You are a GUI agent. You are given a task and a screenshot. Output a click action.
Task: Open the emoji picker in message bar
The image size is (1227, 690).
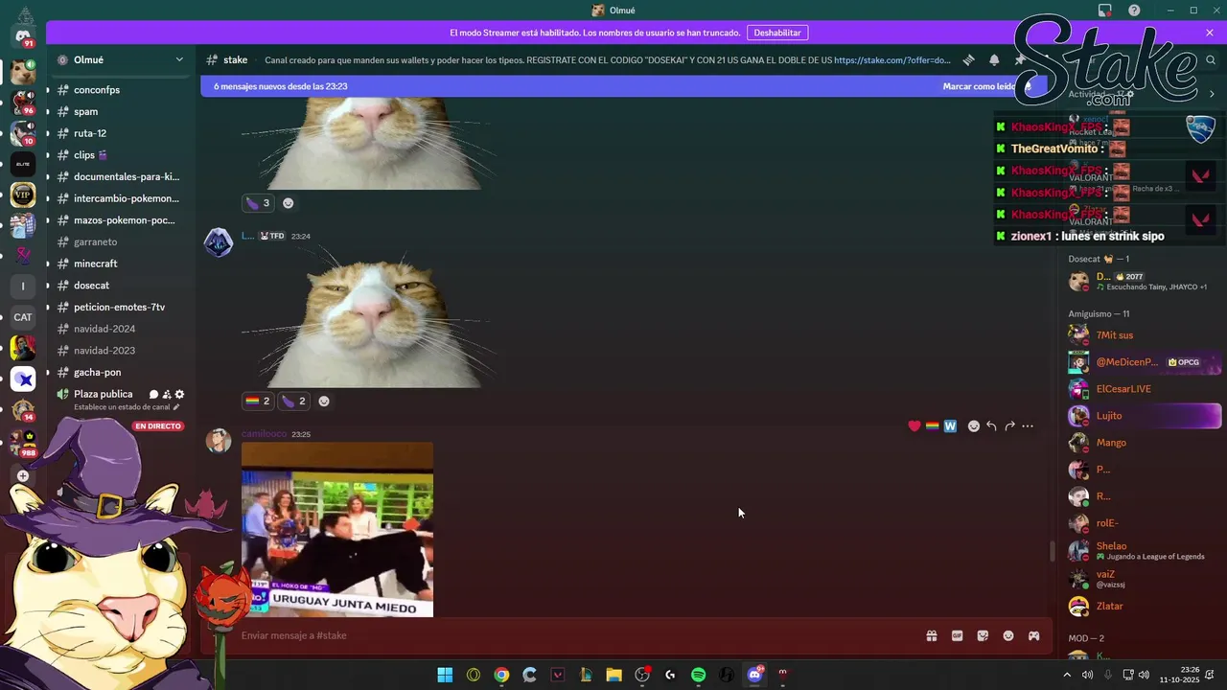pos(1008,635)
